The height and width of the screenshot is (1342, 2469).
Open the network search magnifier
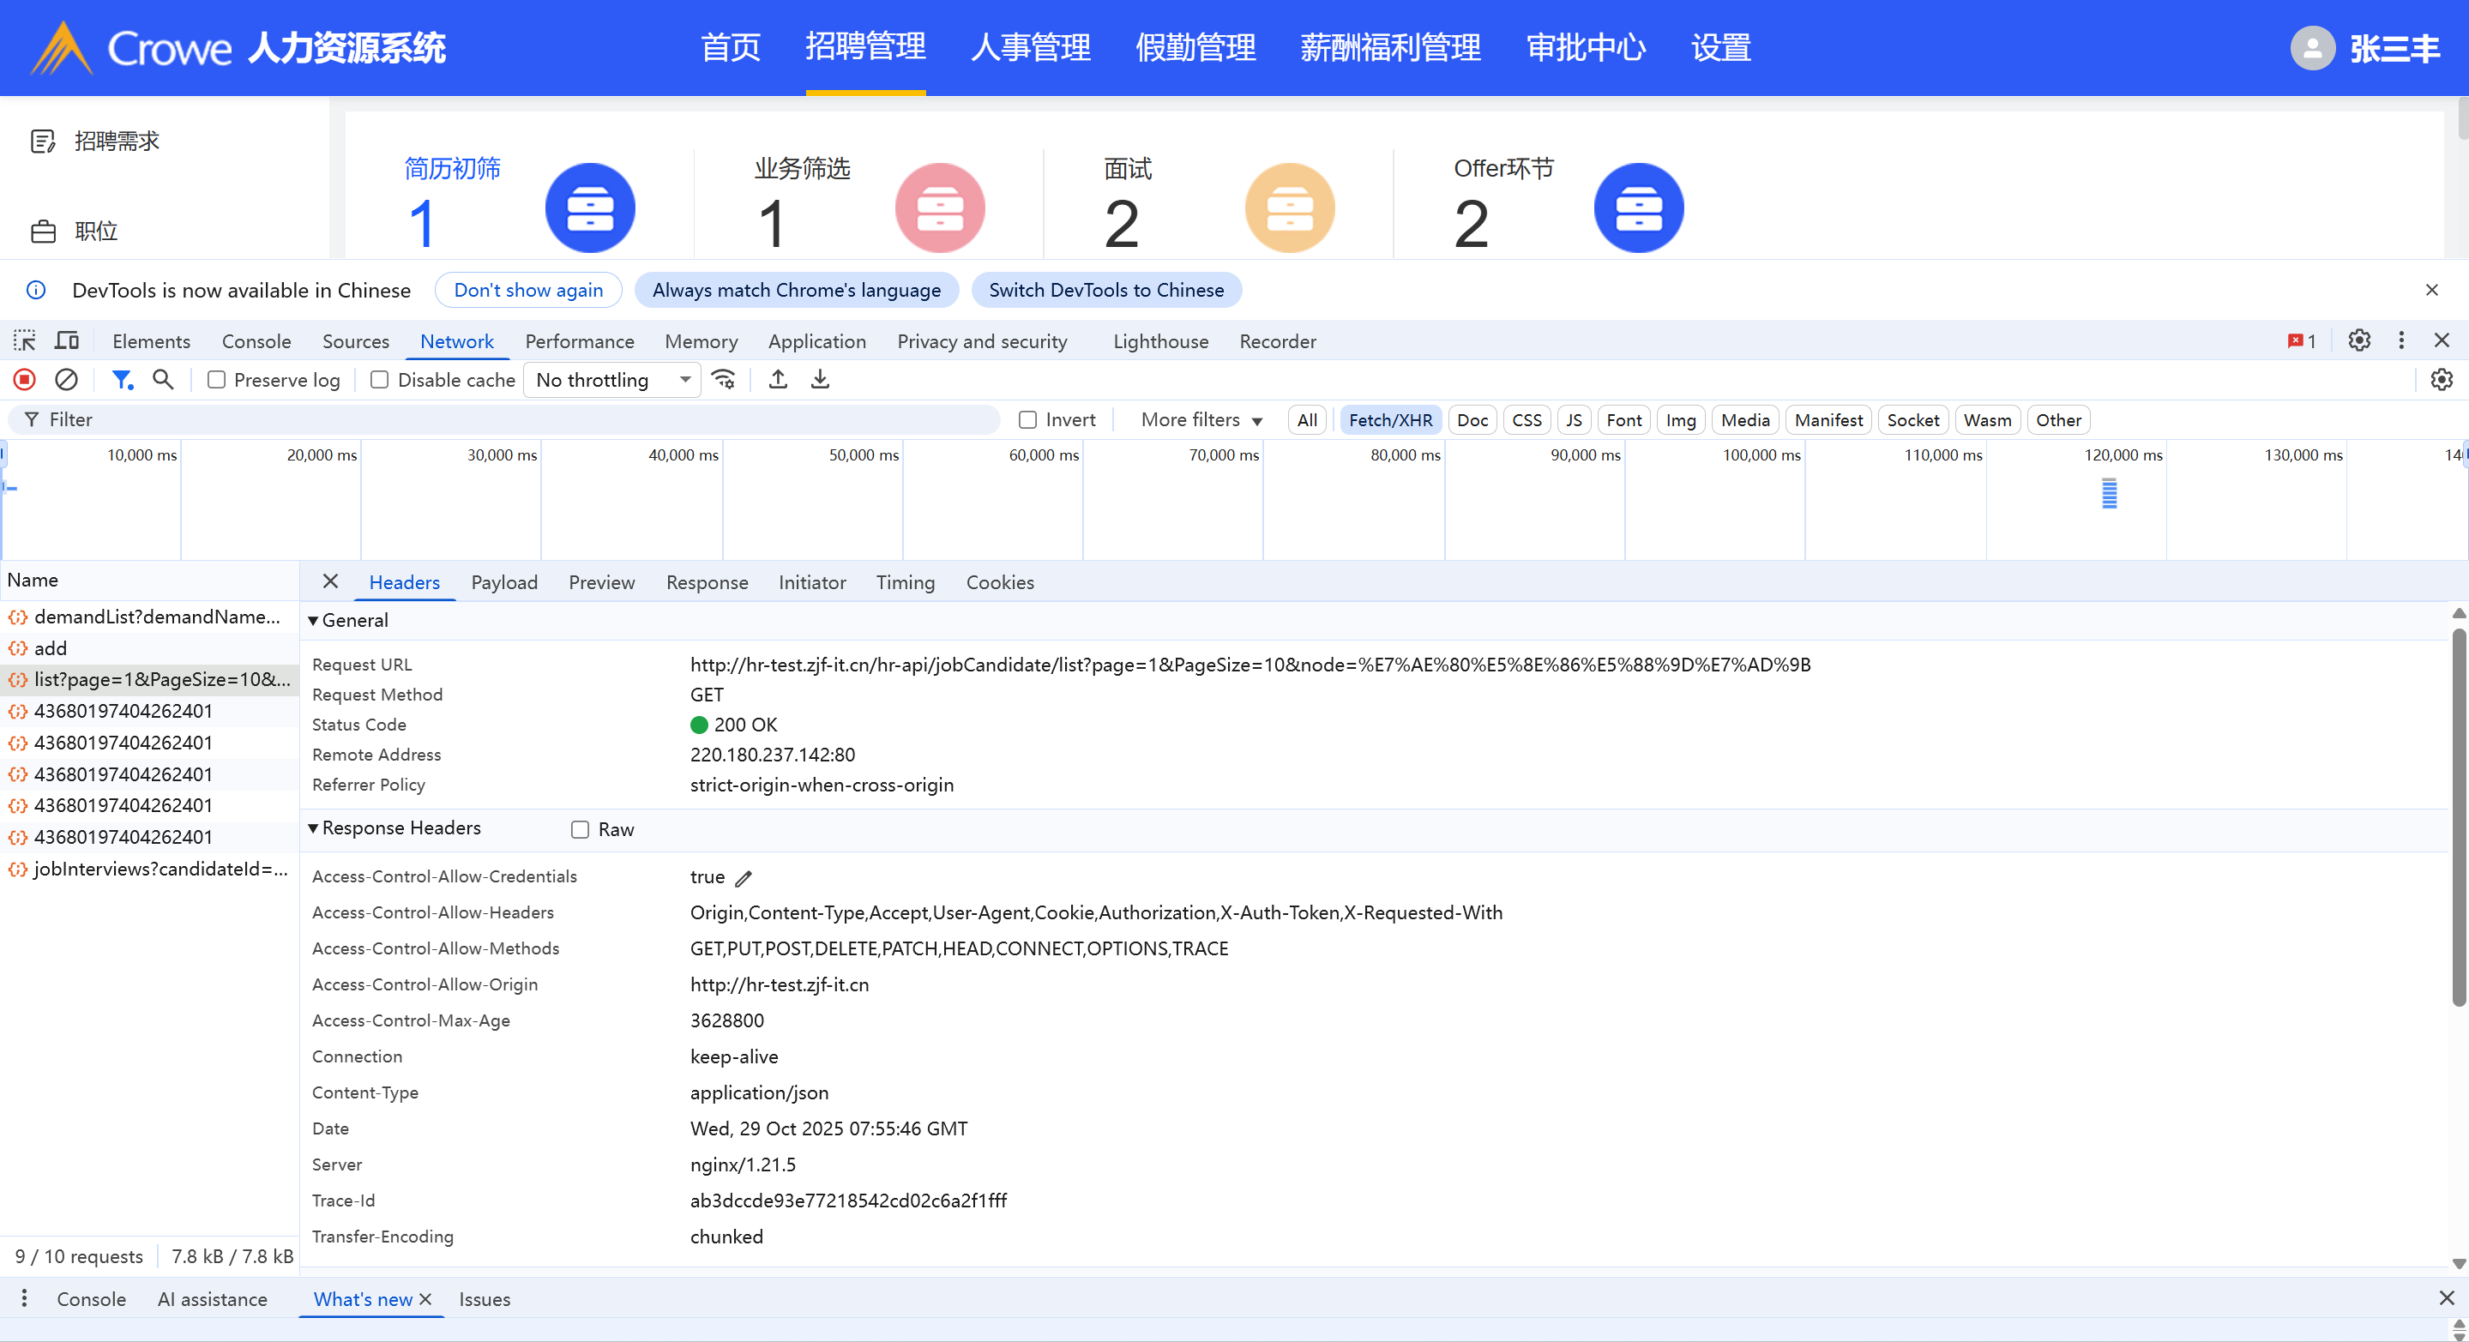(163, 380)
